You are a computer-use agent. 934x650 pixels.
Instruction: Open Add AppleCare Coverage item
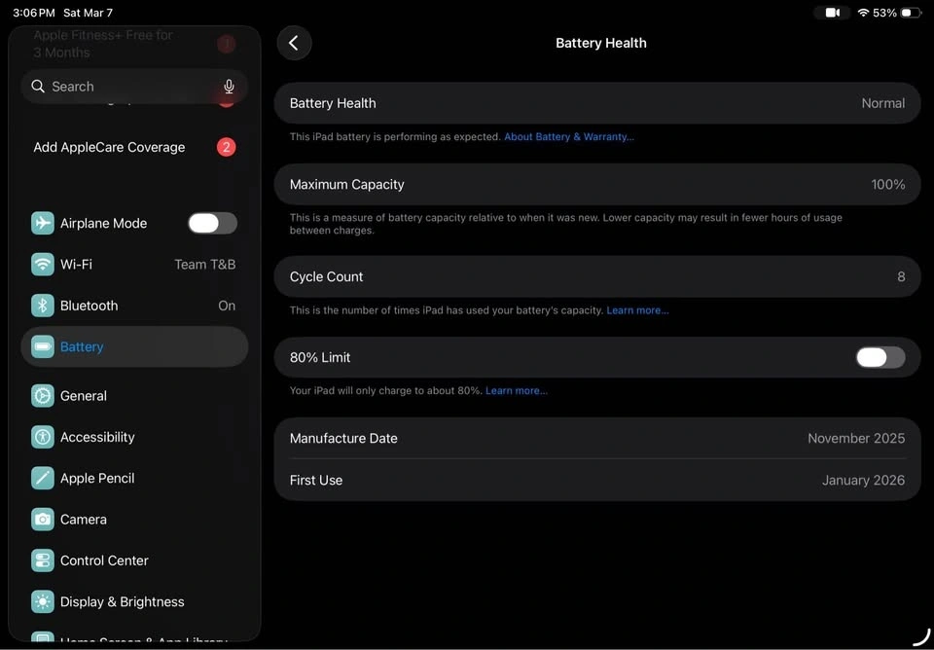109,147
